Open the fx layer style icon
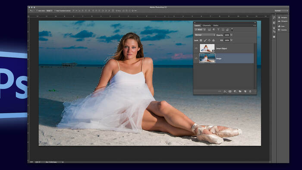Viewport: 302px width, 170px height. (x=225, y=91)
